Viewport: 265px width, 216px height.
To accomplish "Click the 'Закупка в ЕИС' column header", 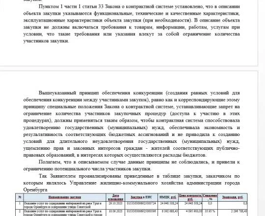I will 141,197.
